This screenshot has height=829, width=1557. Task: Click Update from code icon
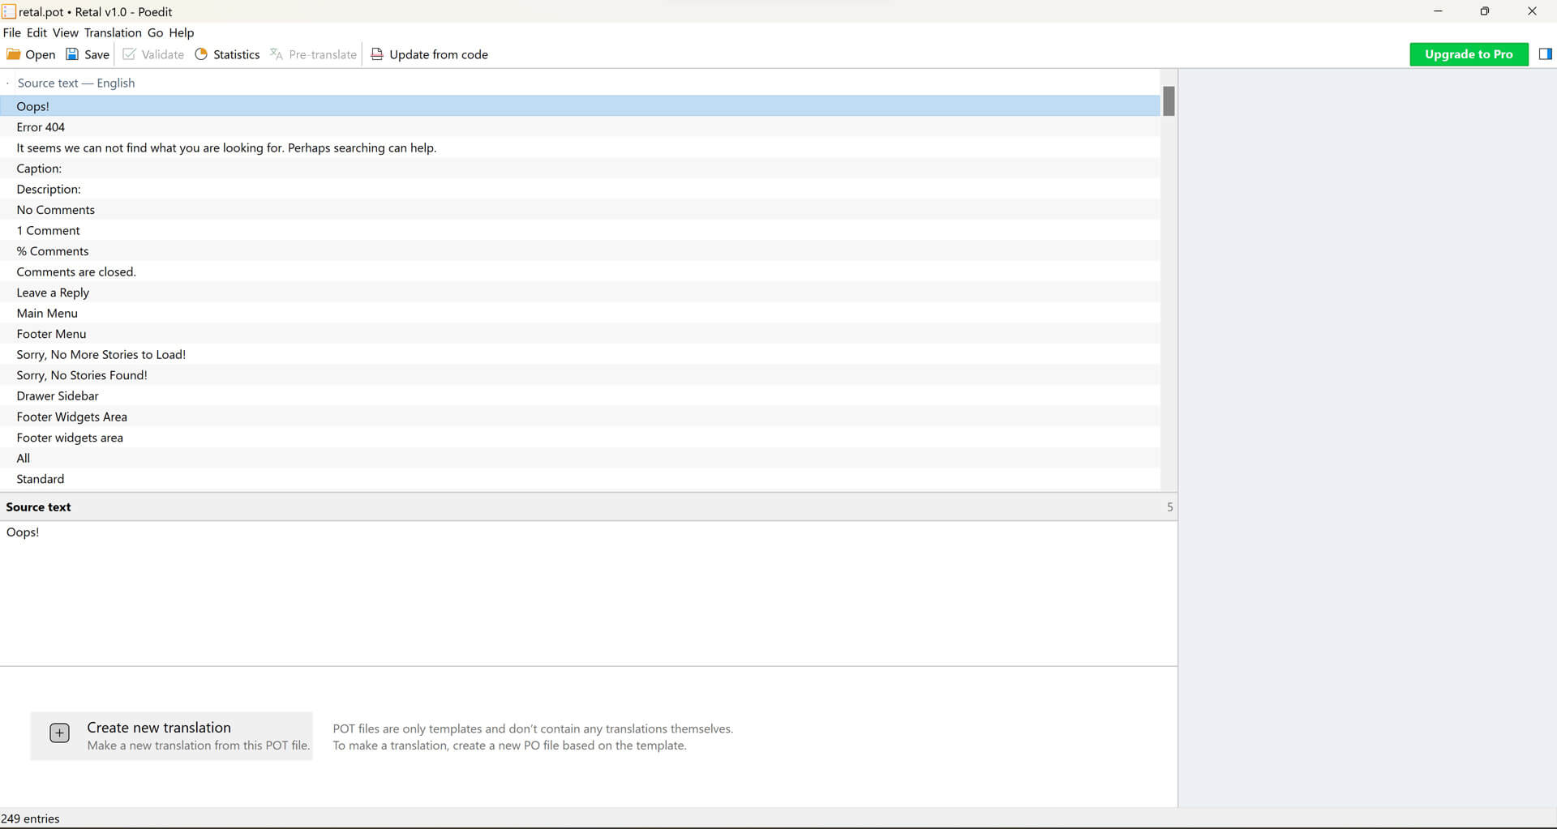[x=377, y=54]
